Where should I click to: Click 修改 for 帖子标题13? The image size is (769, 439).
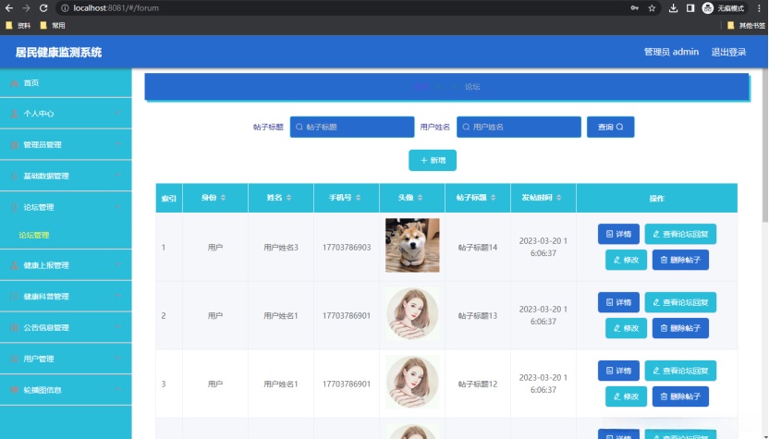(626, 328)
